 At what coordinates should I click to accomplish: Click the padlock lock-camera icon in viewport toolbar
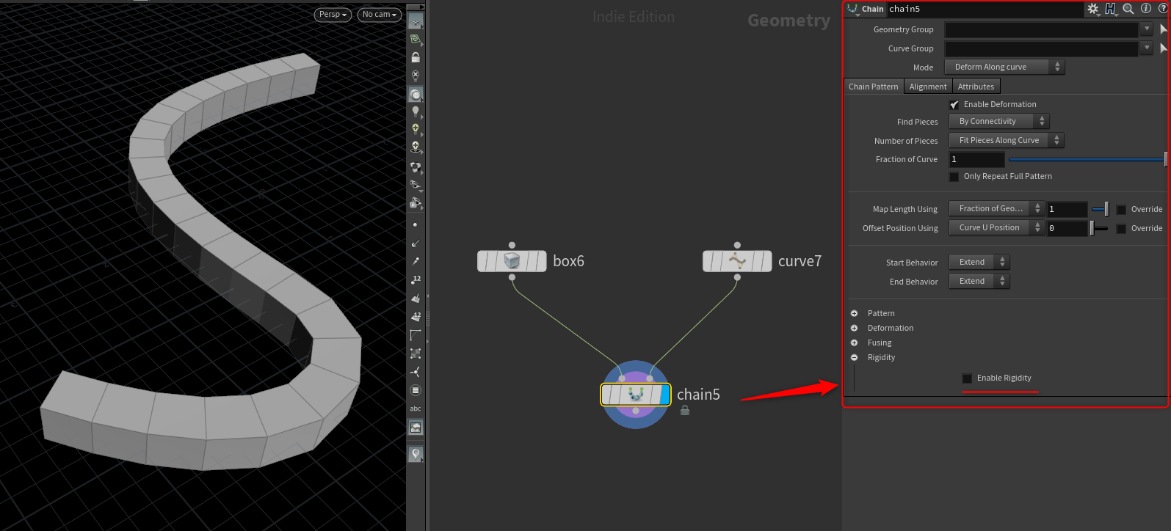point(416,57)
